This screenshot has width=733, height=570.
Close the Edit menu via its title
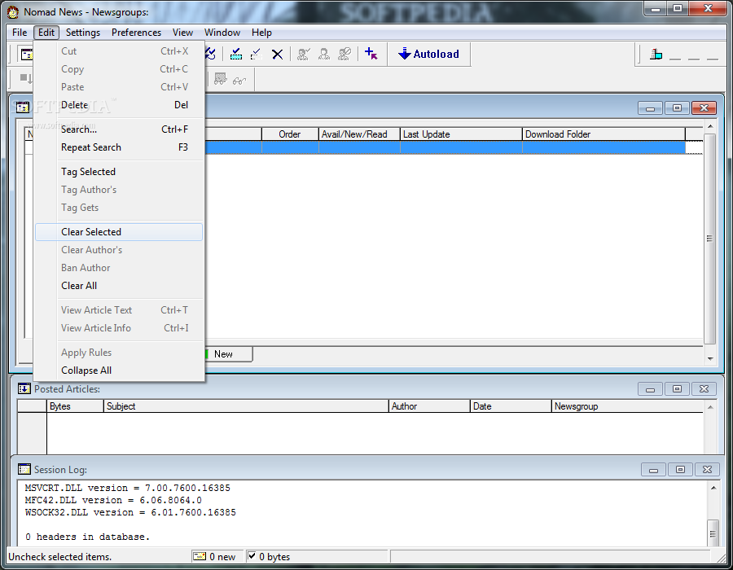46,33
